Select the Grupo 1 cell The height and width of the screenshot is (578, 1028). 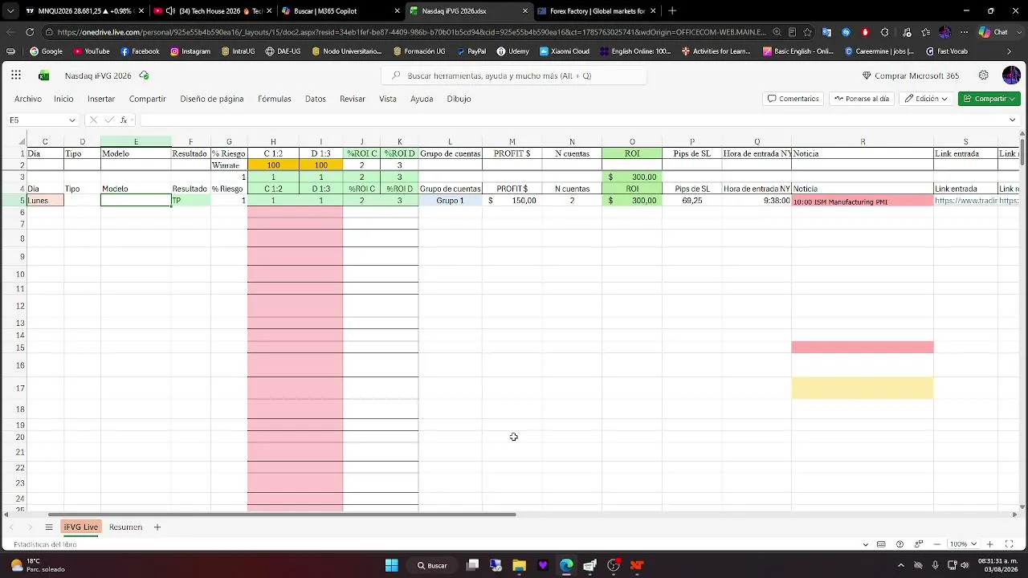pyautogui.click(x=450, y=201)
